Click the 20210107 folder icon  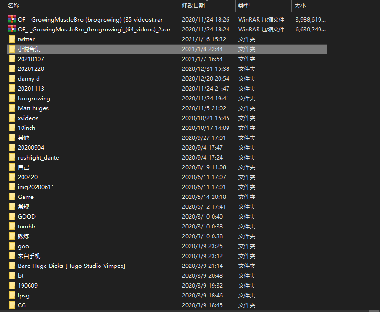click(12, 59)
